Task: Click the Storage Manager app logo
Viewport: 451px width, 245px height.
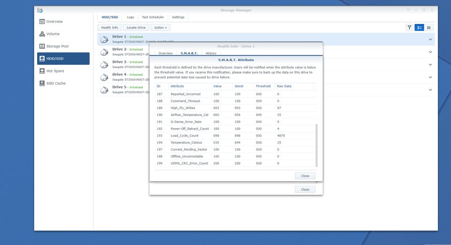Action: point(40,10)
